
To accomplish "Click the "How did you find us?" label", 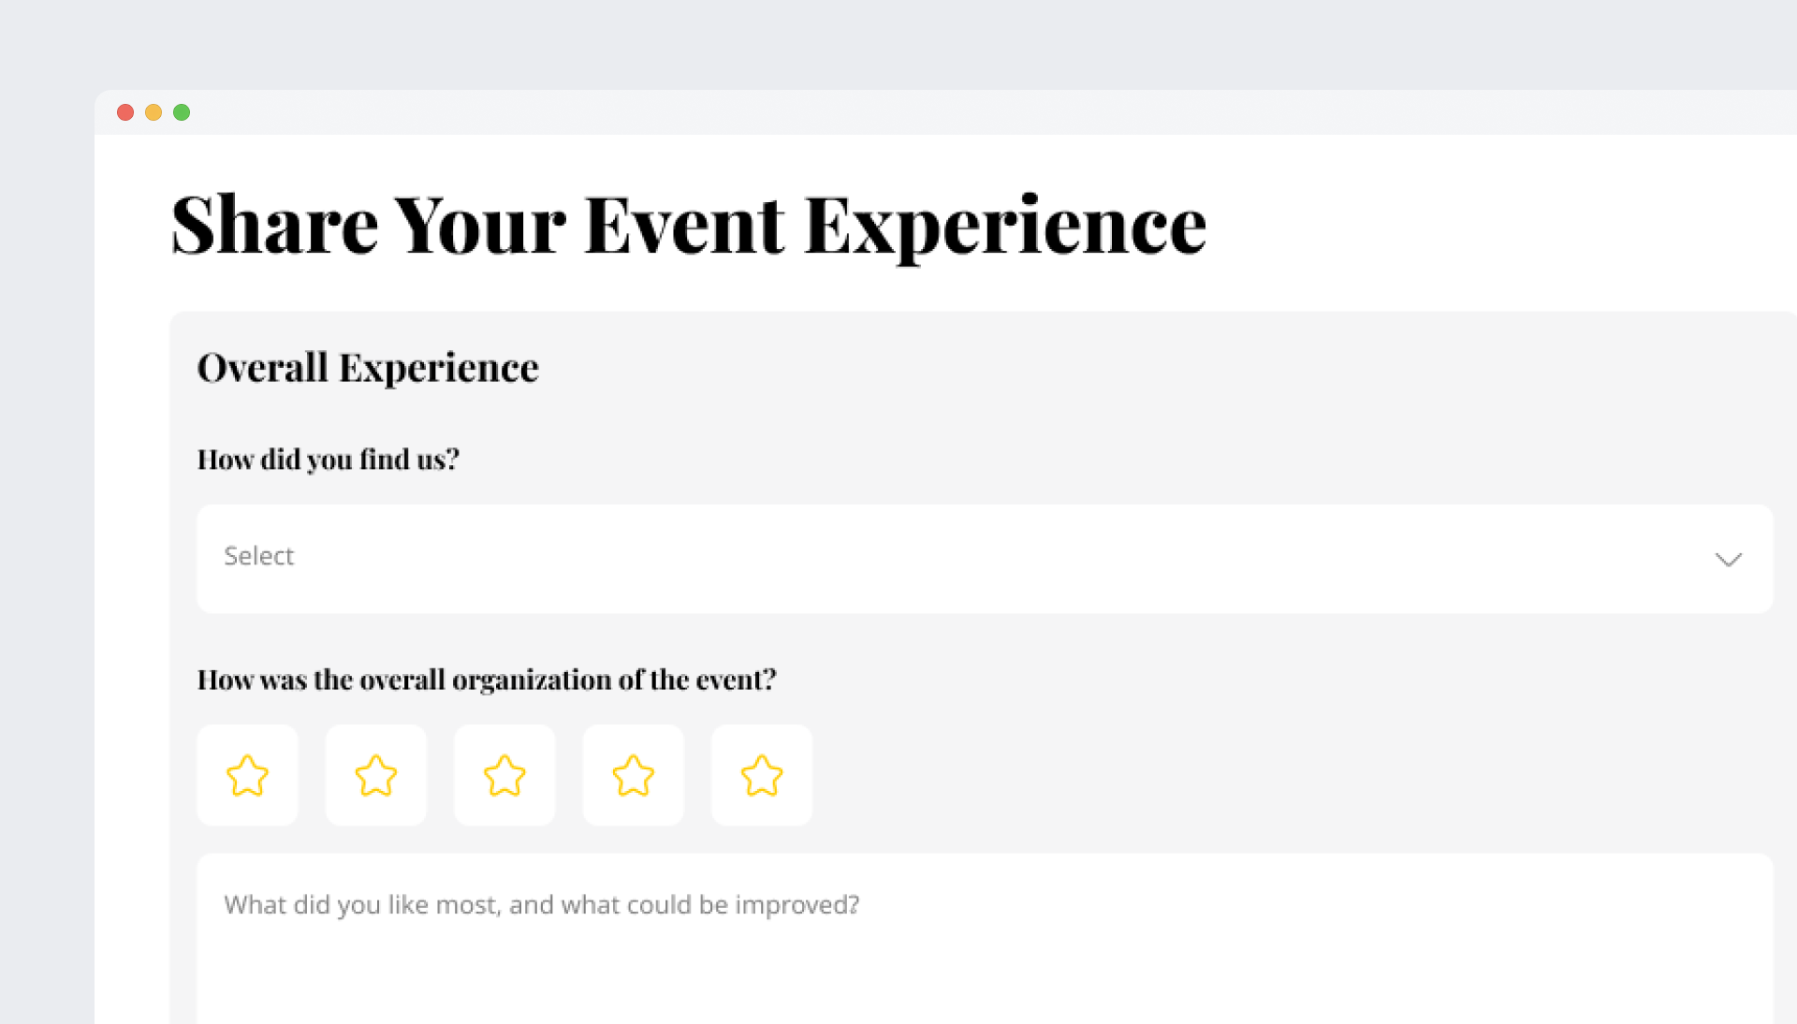I will (x=328, y=460).
